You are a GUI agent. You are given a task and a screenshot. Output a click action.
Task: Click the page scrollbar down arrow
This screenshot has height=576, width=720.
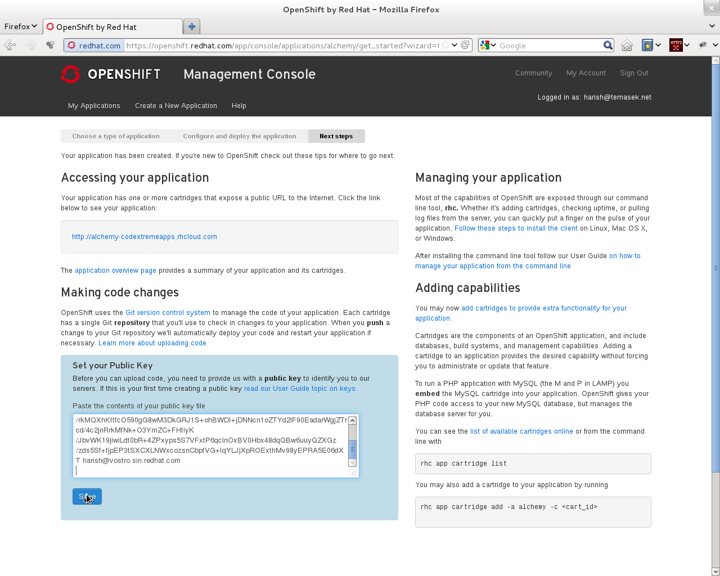point(715,572)
